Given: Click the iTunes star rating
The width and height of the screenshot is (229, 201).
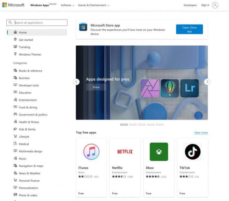Looking at the screenshot, I should (x=85, y=177).
